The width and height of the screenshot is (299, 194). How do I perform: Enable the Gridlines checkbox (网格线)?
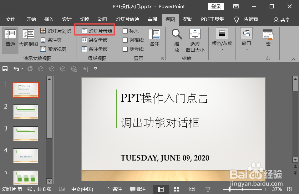pyautogui.click(x=125, y=40)
